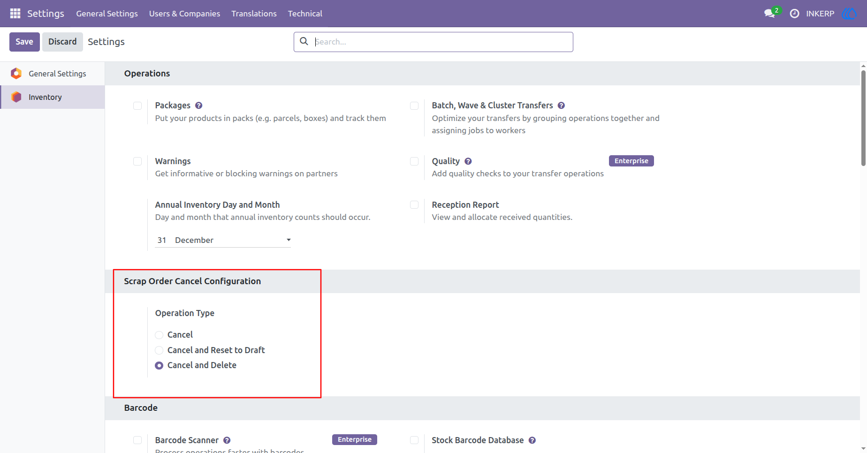Viewport: 867px width, 453px height.
Task: Open the General Settings top menu
Action: click(x=107, y=14)
